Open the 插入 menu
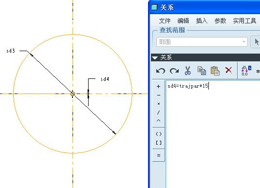The width and height of the screenshot is (260, 188). point(202,21)
